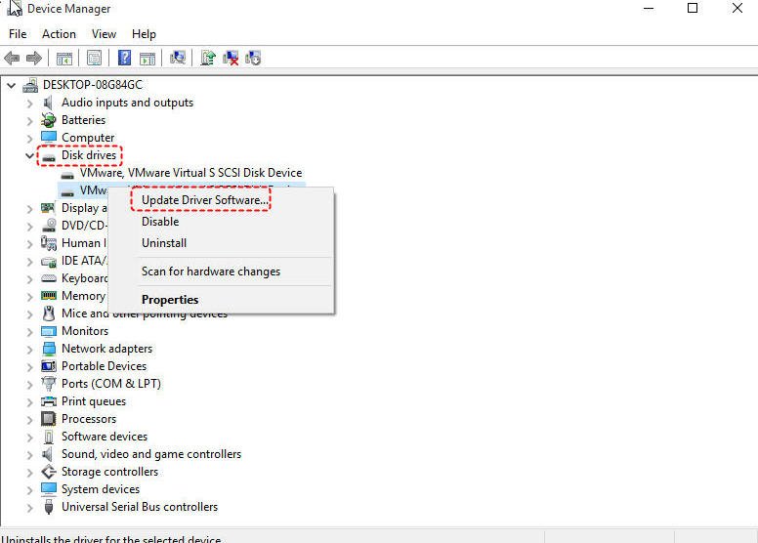Toggle the action pane toolbar icon
The image size is (758, 543).
(147, 59)
